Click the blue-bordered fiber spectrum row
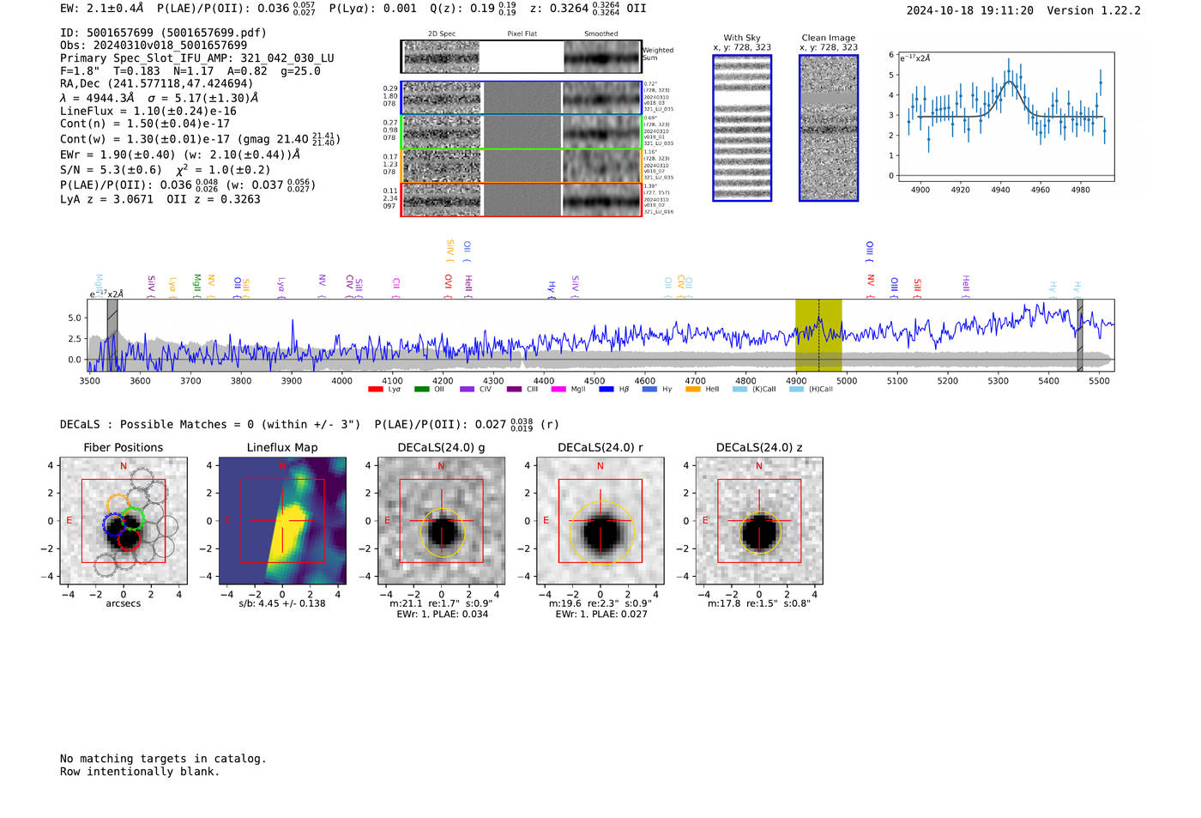The width and height of the screenshot is (1201, 818). click(521, 98)
